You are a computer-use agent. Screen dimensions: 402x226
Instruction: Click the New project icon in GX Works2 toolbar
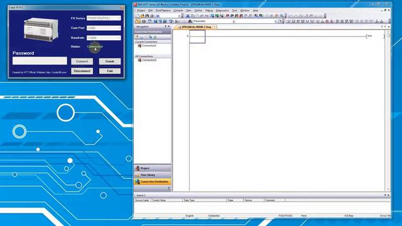(138, 16)
